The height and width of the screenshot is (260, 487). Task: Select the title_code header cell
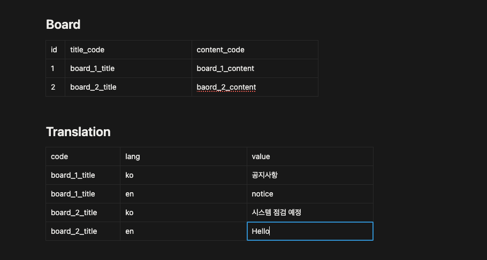pos(87,50)
